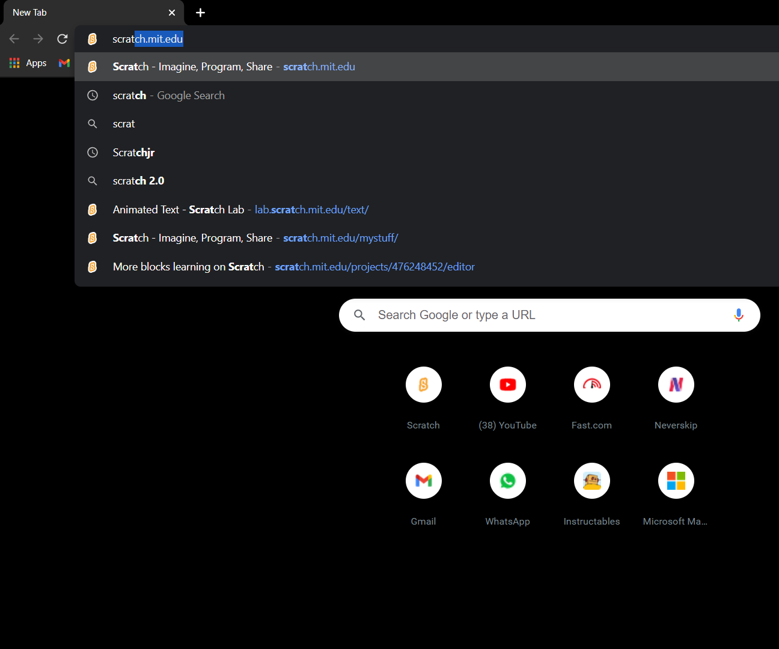The image size is (779, 649).
Task: Click the 'Gmail' shortcut label
Action: (424, 522)
